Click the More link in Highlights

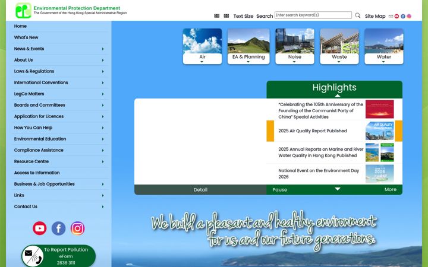tap(391, 189)
